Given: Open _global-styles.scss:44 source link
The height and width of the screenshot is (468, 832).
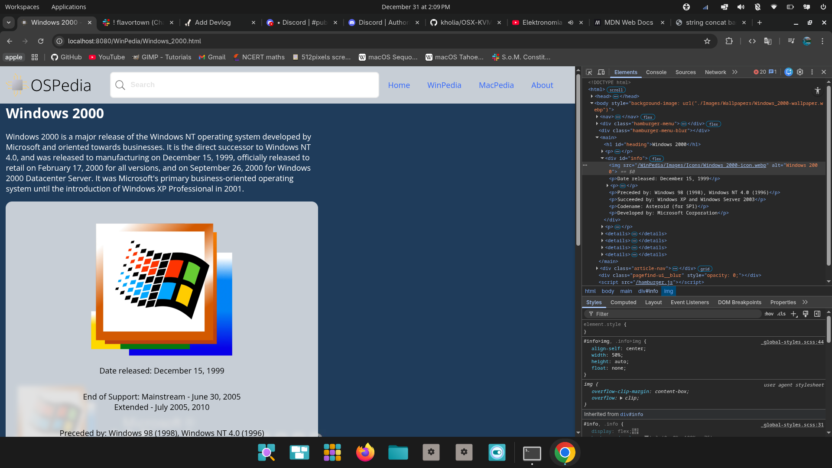Looking at the screenshot, I should point(792,342).
